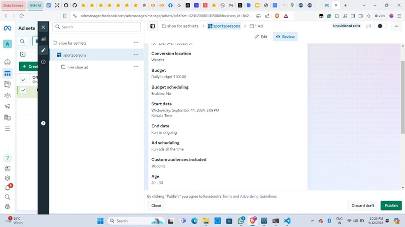Go to '1 Ad' breadcrumb
405x227 pixels.
coord(256,26)
